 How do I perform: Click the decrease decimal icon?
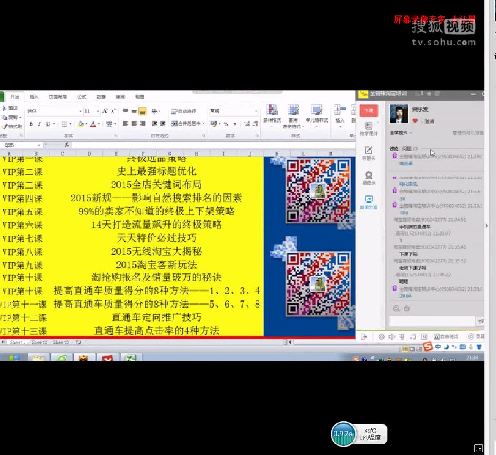coord(255,124)
